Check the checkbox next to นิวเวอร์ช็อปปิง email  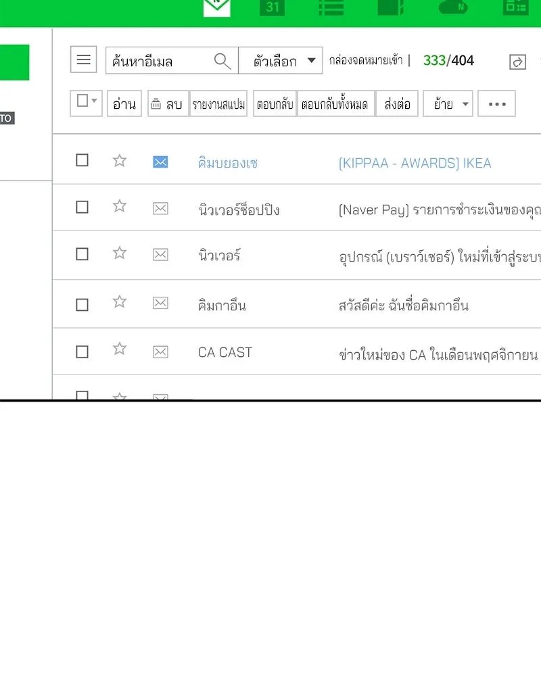pyautogui.click(x=82, y=207)
